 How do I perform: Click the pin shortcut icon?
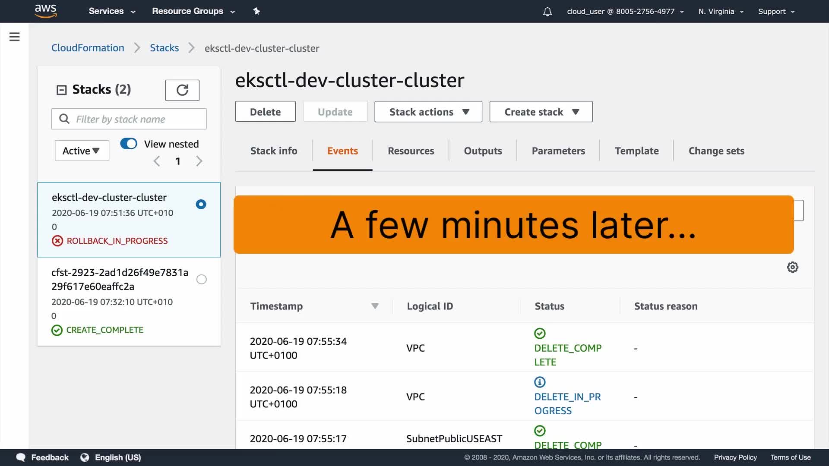coord(256,11)
